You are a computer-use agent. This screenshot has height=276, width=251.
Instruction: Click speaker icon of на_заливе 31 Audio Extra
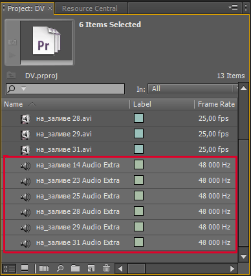point(25,244)
